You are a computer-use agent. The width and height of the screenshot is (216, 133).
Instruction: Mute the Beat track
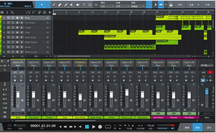[8, 18]
